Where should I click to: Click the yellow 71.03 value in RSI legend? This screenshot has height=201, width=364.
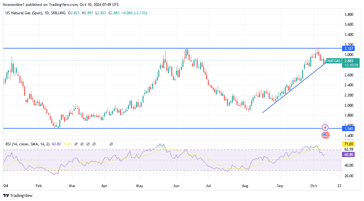(x=67, y=144)
